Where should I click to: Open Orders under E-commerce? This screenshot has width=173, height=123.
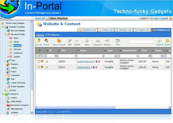click(x=14, y=98)
